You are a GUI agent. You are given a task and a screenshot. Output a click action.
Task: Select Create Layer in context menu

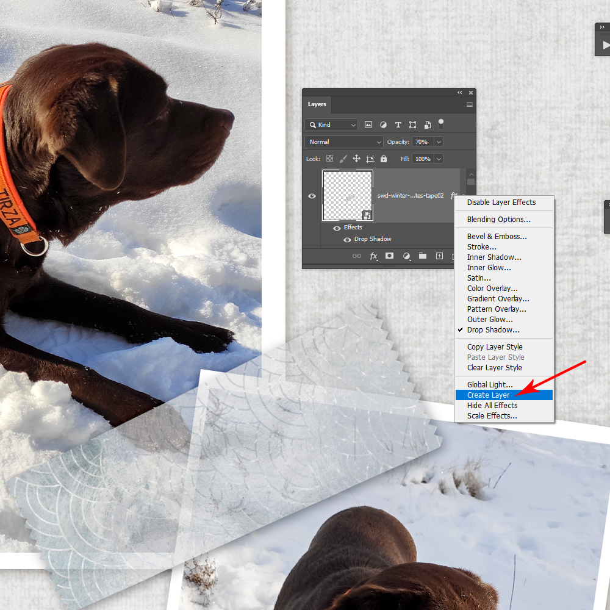pos(504,395)
